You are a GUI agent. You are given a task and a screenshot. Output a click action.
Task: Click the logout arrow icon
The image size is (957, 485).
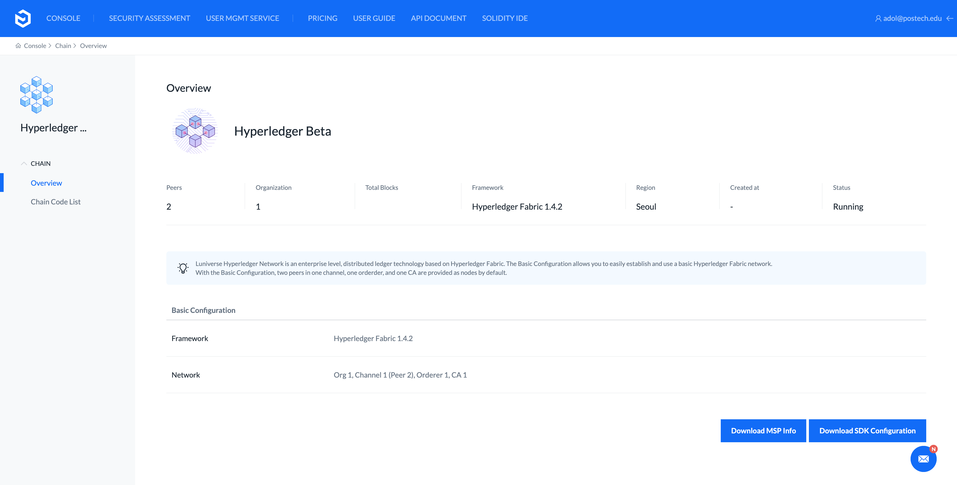950,19
